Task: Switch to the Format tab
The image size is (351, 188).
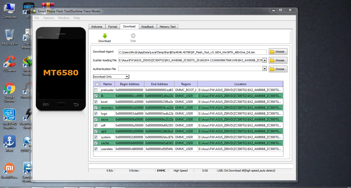Action: pos(113,27)
